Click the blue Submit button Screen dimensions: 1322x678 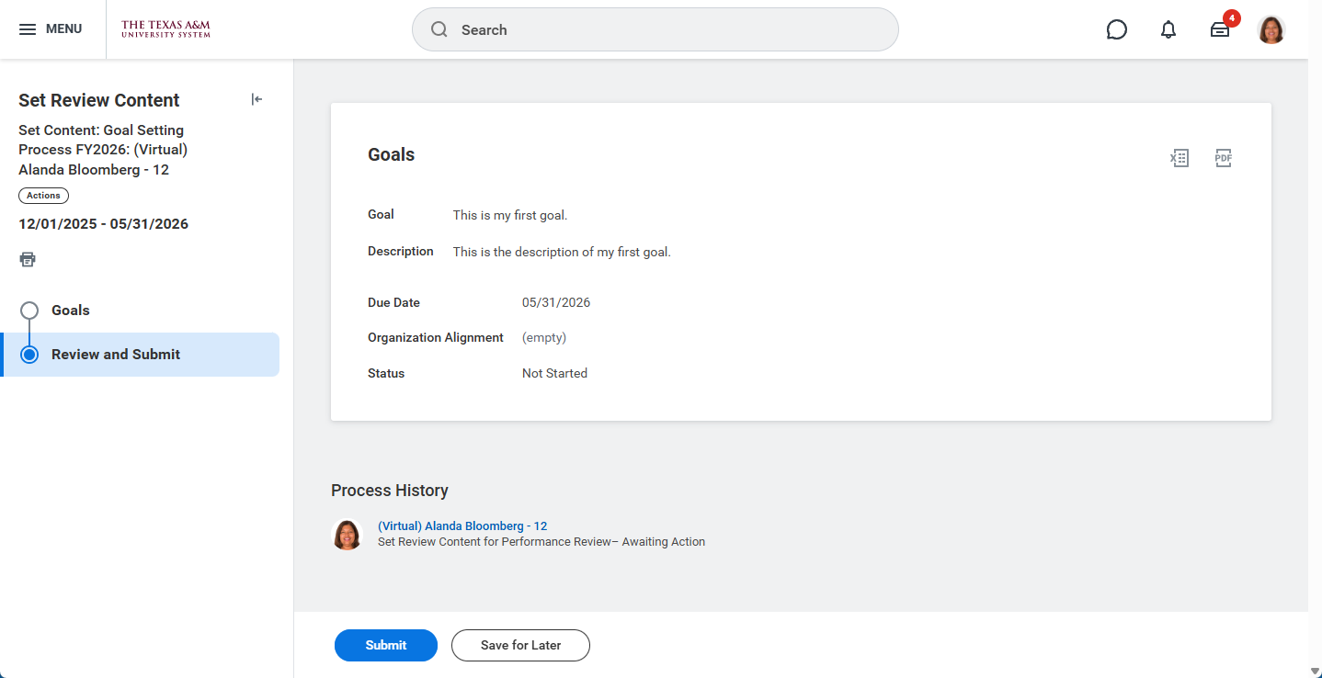coord(385,645)
